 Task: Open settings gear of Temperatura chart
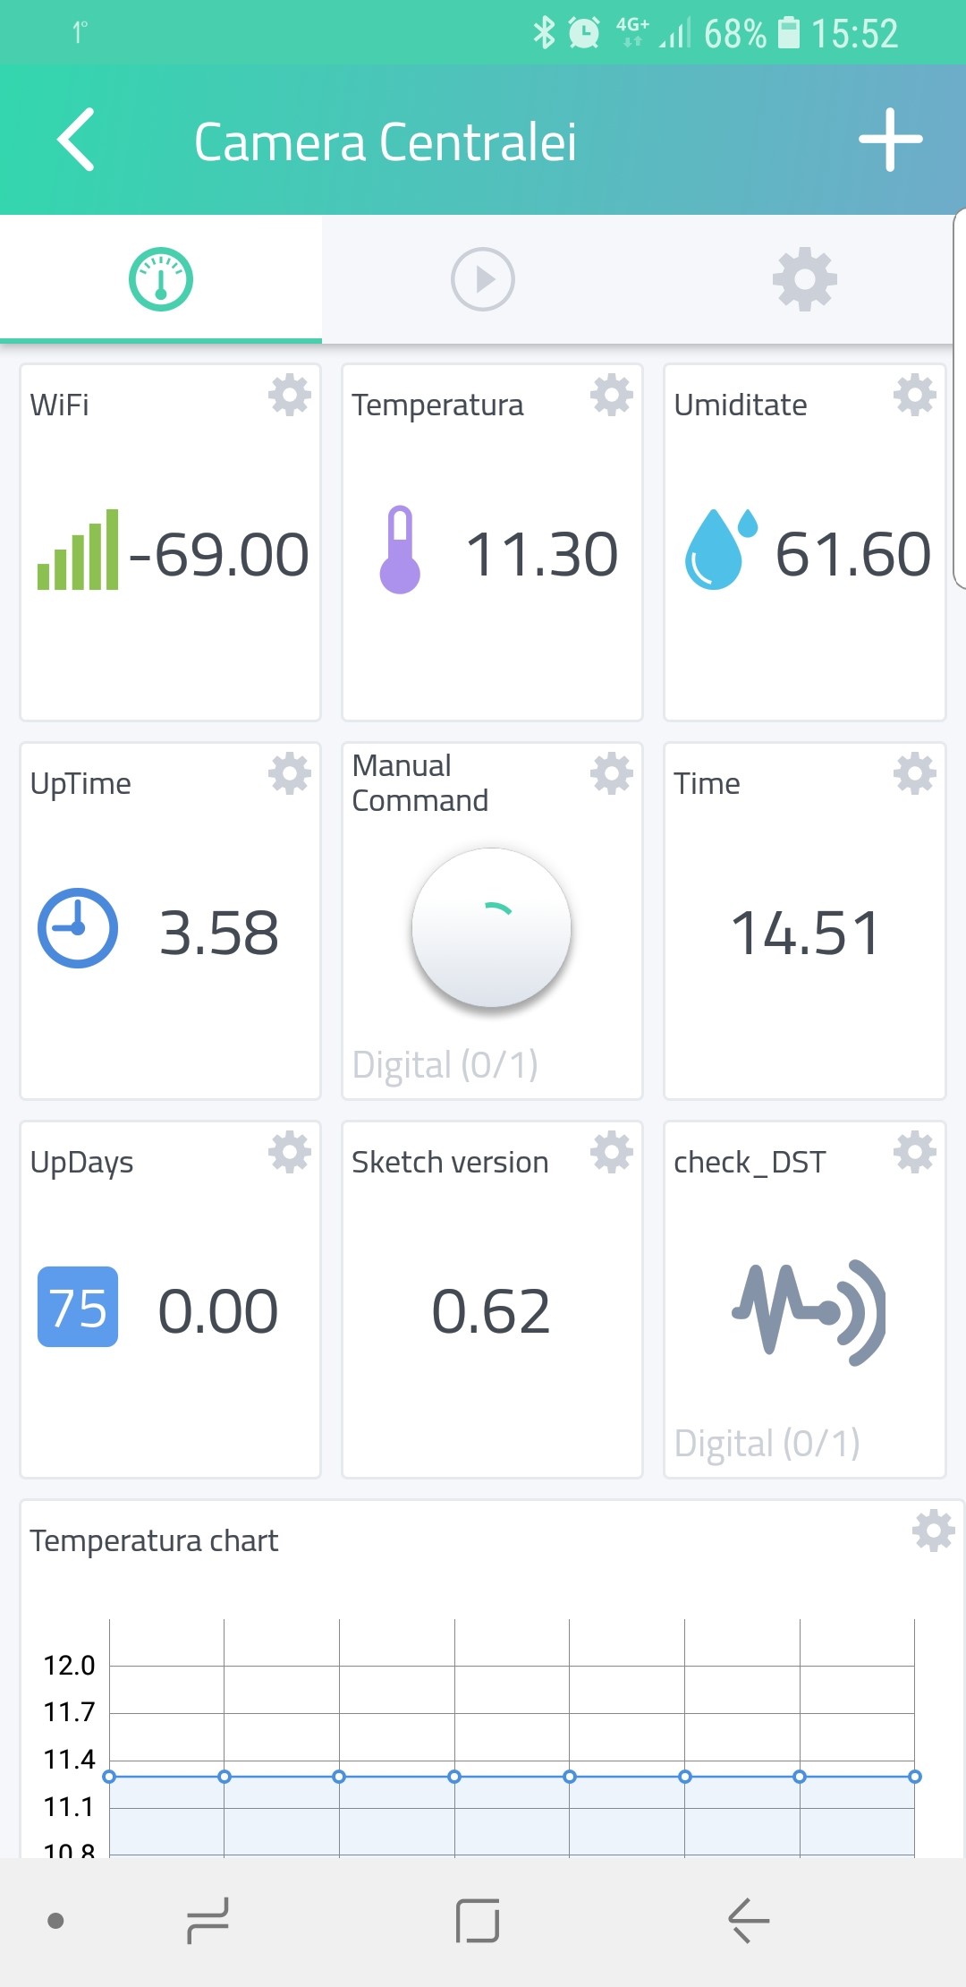934,1531
